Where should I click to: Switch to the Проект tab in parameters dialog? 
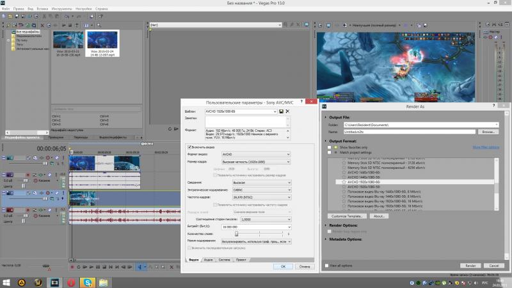241,260
